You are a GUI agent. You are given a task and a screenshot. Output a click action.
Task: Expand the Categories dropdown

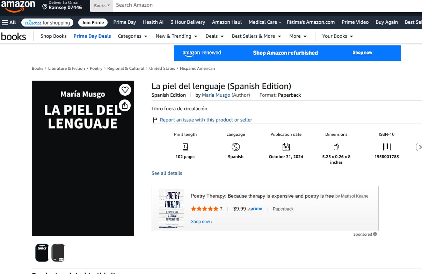coord(132,36)
